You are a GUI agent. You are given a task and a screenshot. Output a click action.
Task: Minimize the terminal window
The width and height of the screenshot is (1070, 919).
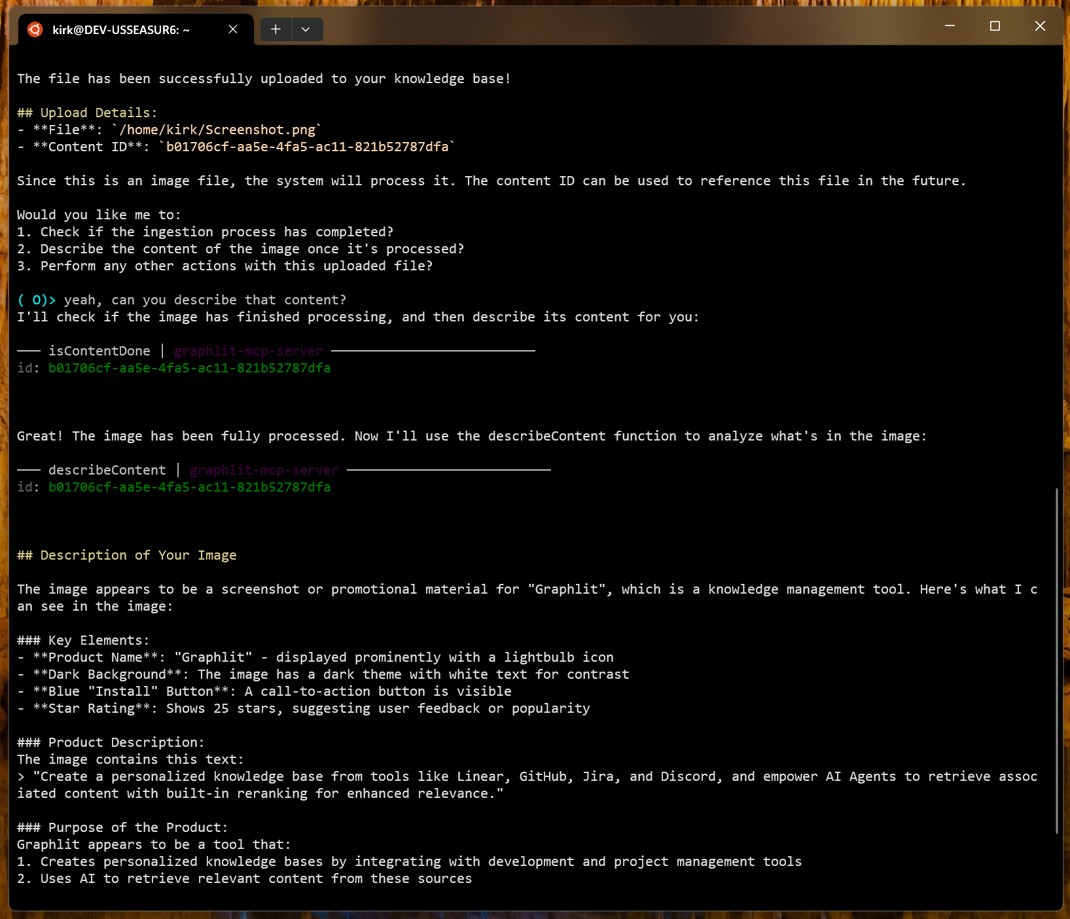coord(950,26)
